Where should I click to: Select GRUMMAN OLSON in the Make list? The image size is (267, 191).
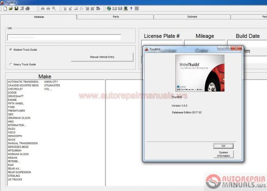coord(19,118)
